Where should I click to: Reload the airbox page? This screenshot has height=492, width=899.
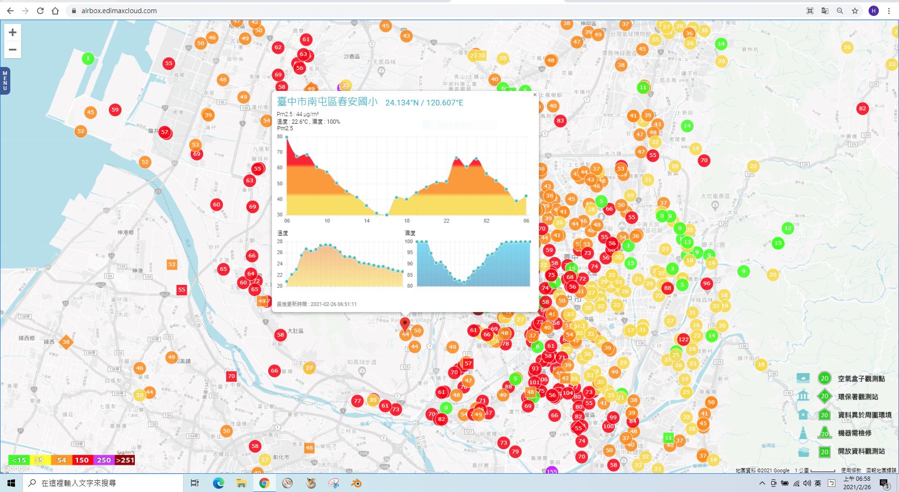pos(40,11)
